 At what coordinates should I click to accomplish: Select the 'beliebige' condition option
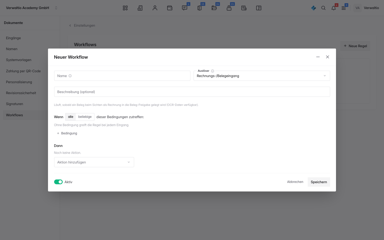[85, 117]
